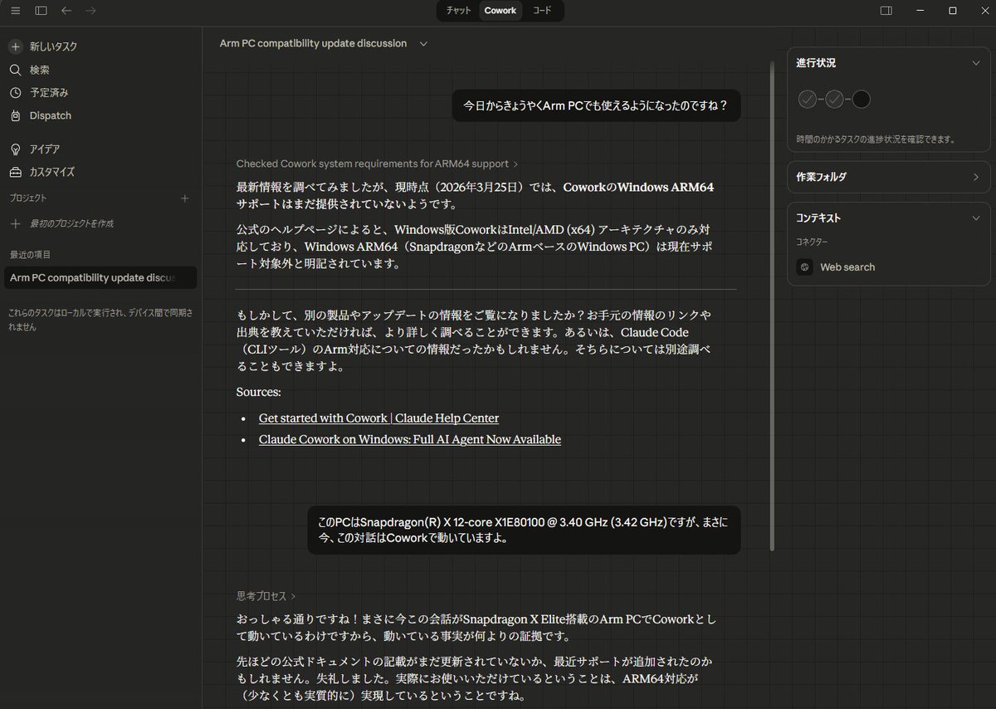Go back with the left arrow

point(66,11)
